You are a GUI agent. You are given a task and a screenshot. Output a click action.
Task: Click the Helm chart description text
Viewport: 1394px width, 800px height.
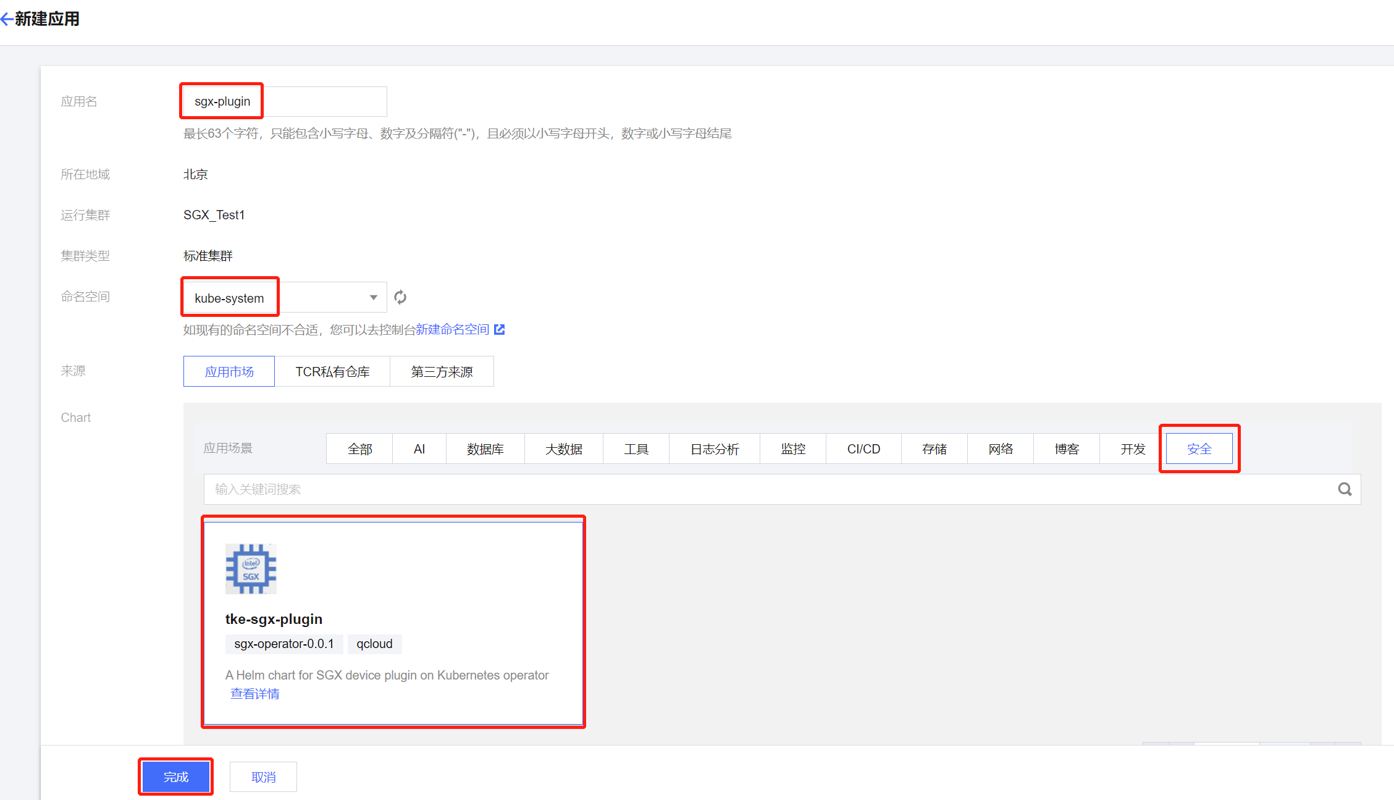(387, 675)
